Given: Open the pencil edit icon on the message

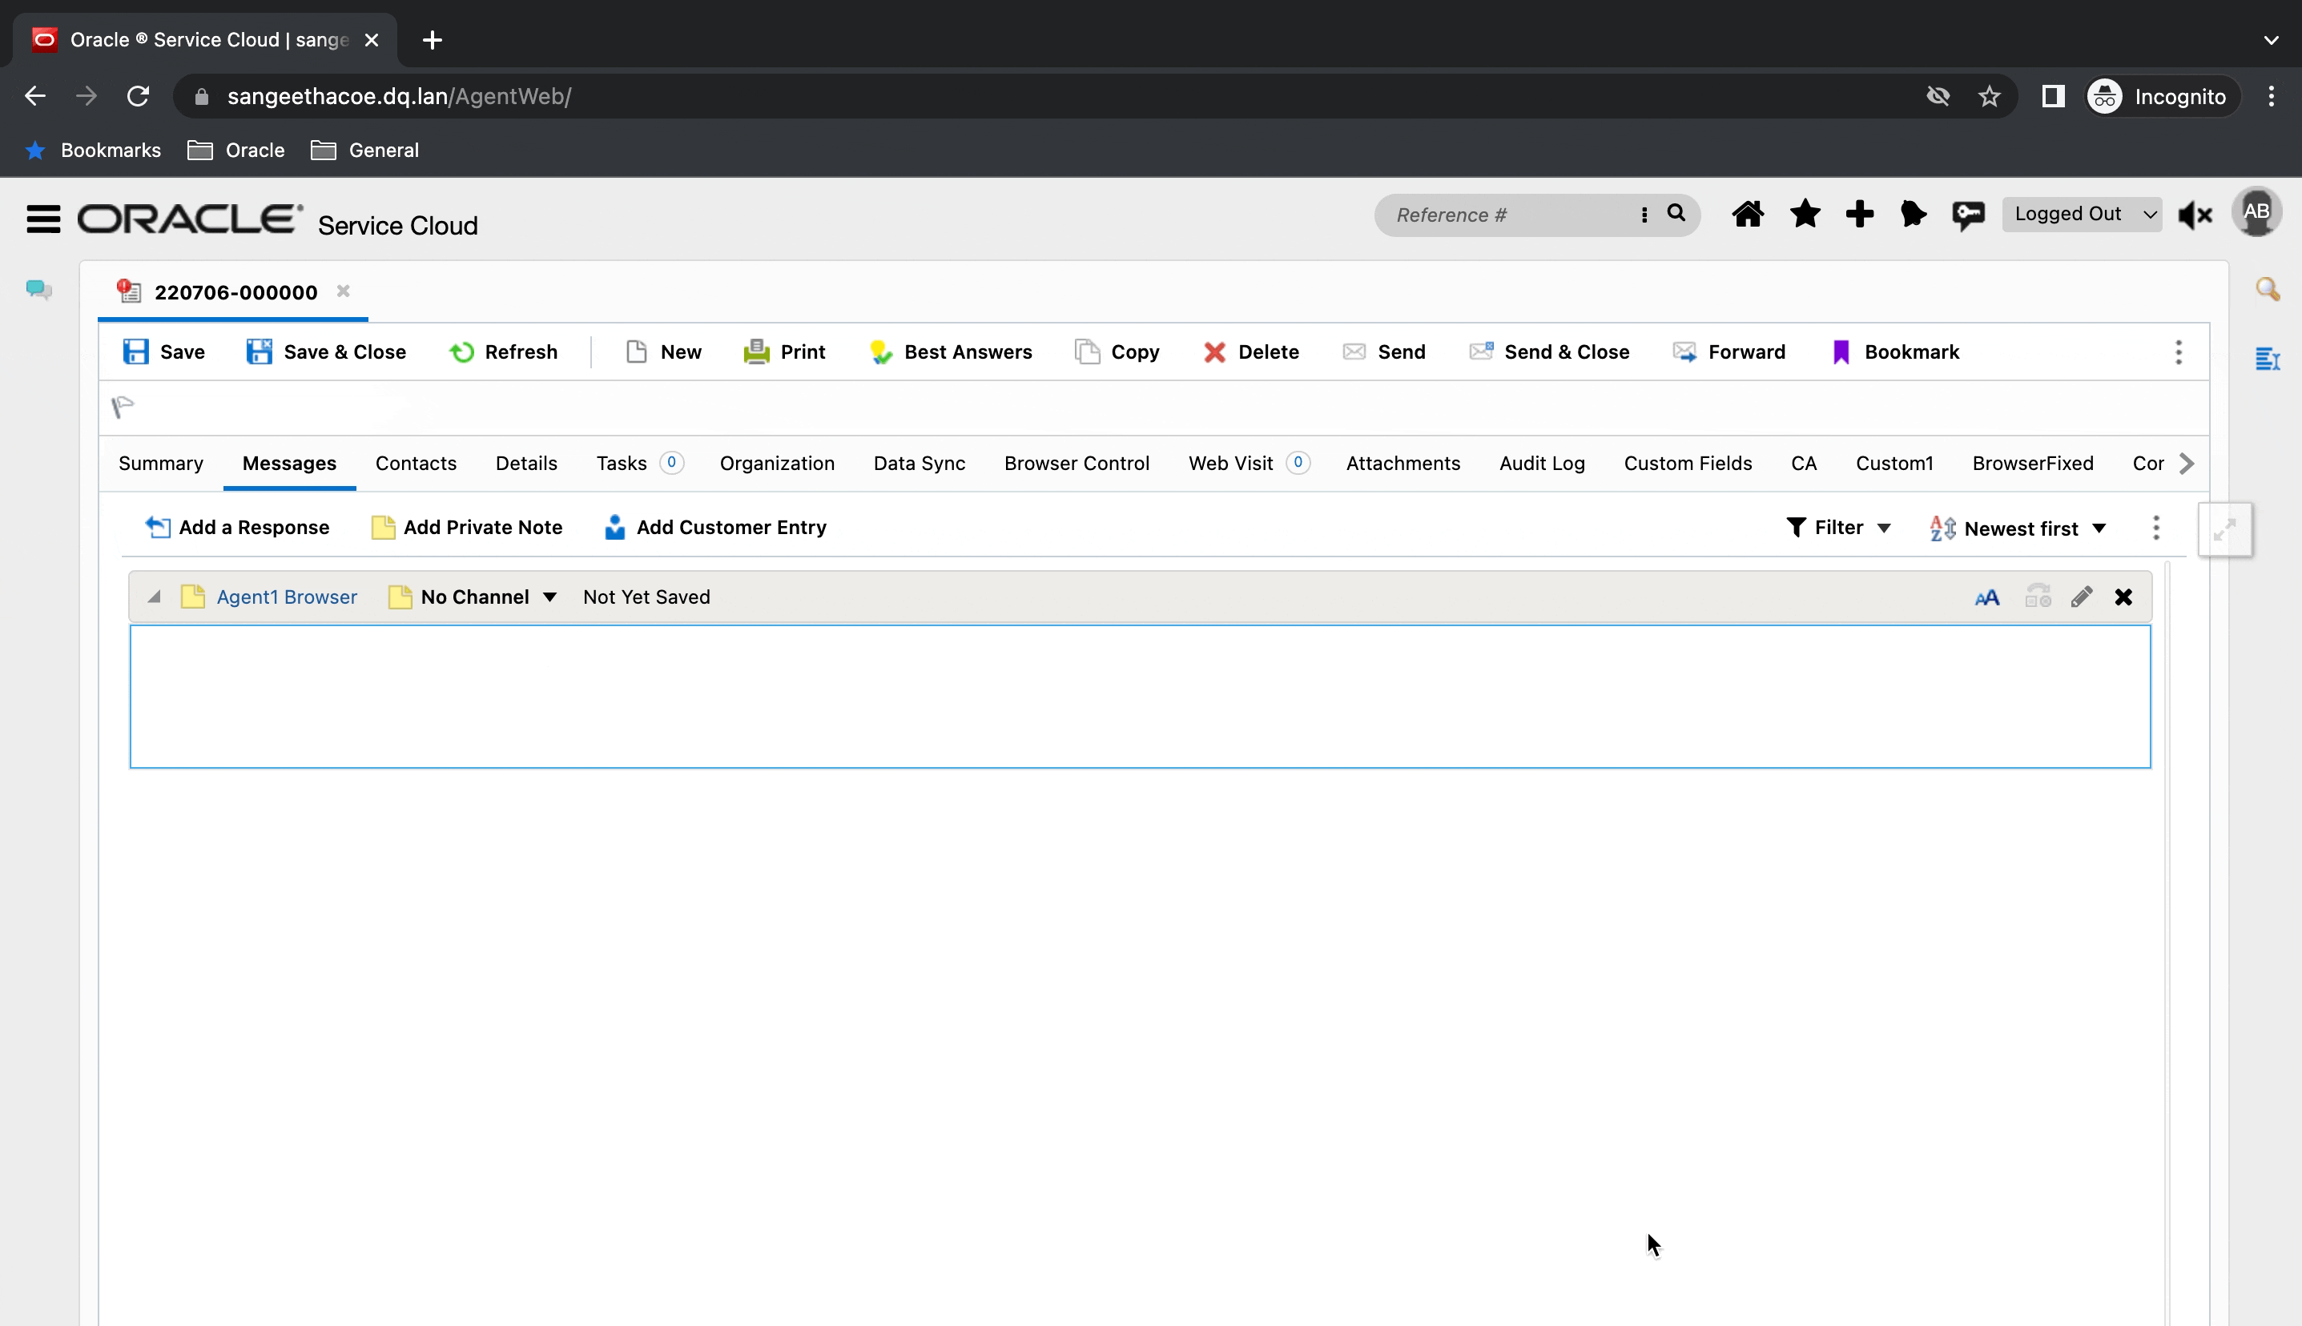Looking at the screenshot, I should pyautogui.click(x=2082, y=597).
